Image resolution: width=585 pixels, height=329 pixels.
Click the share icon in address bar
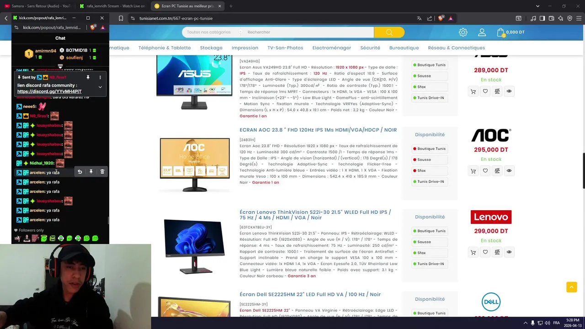(430, 18)
